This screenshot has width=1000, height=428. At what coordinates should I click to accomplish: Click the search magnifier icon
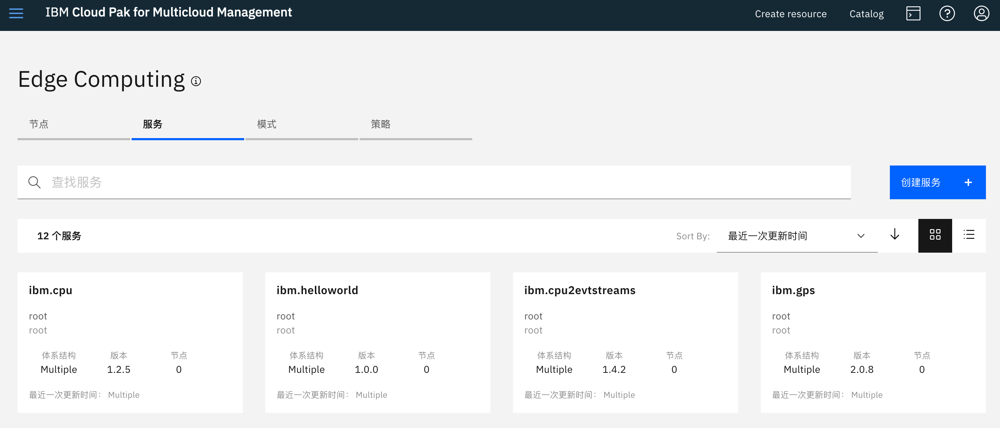point(34,182)
